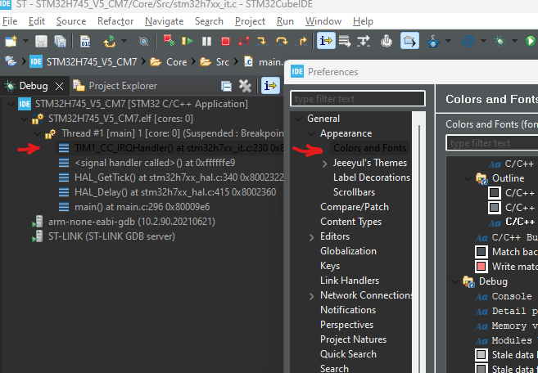Select TIM1_CC_IRQHandler() stack frame

pyautogui.click(x=170, y=148)
